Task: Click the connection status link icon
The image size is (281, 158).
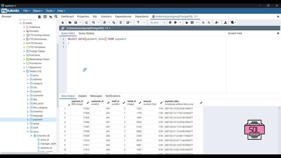Action: (62, 28)
